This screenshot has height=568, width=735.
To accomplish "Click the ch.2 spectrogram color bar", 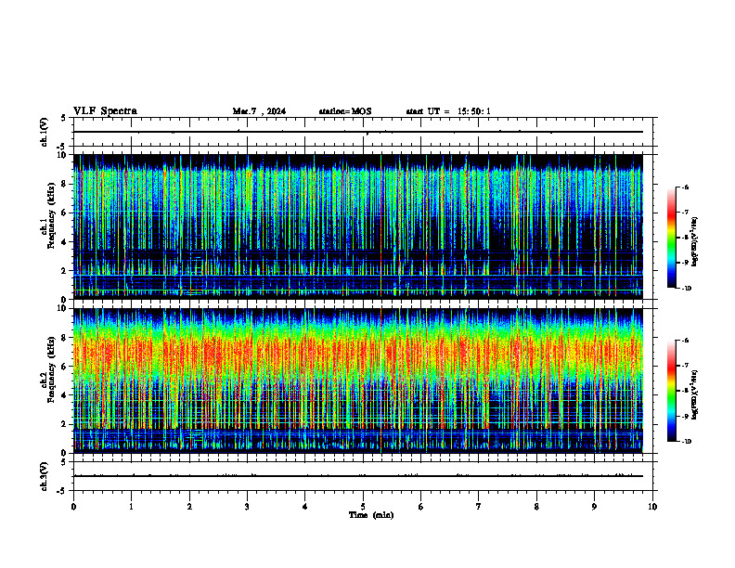I will point(672,391).
